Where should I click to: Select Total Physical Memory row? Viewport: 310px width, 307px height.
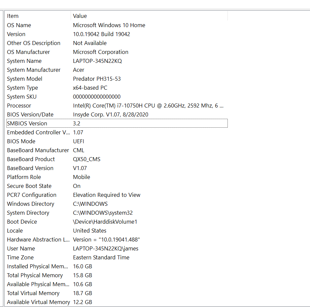tap(117, 275)
